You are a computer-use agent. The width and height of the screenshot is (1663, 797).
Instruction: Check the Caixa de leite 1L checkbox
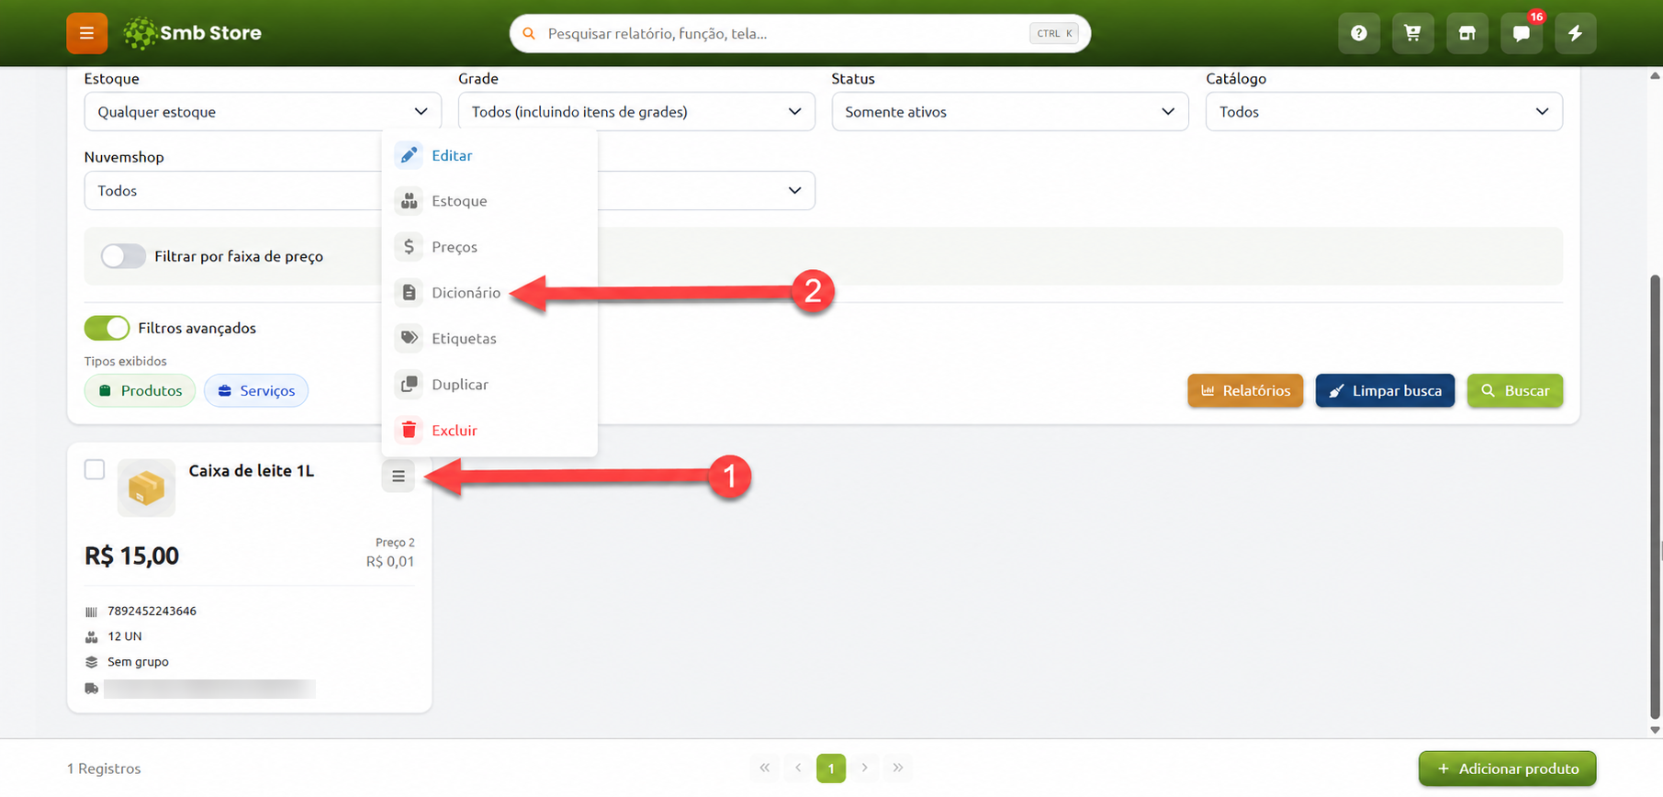tap(95, 469)
